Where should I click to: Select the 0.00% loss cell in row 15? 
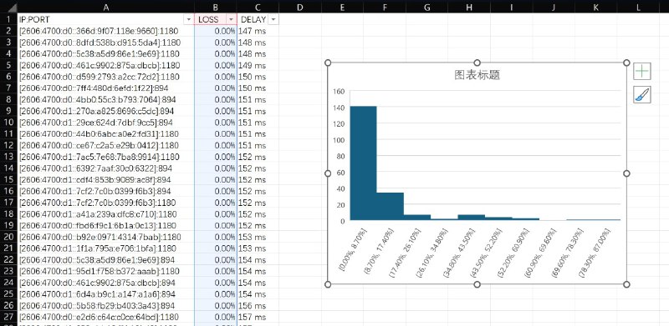pos(216,179)
